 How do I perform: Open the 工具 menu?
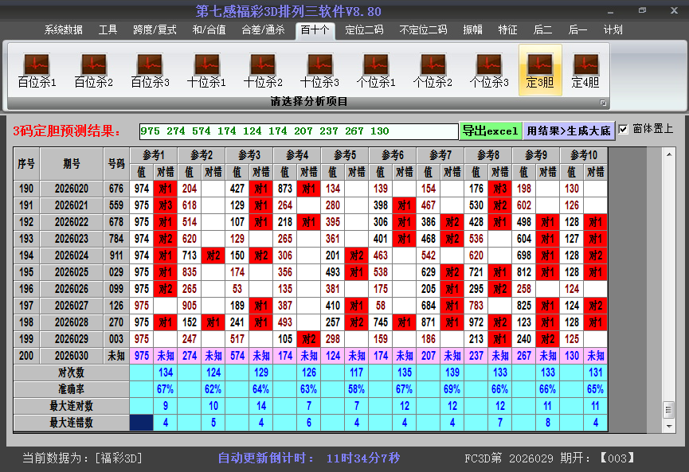click(108, 29)
